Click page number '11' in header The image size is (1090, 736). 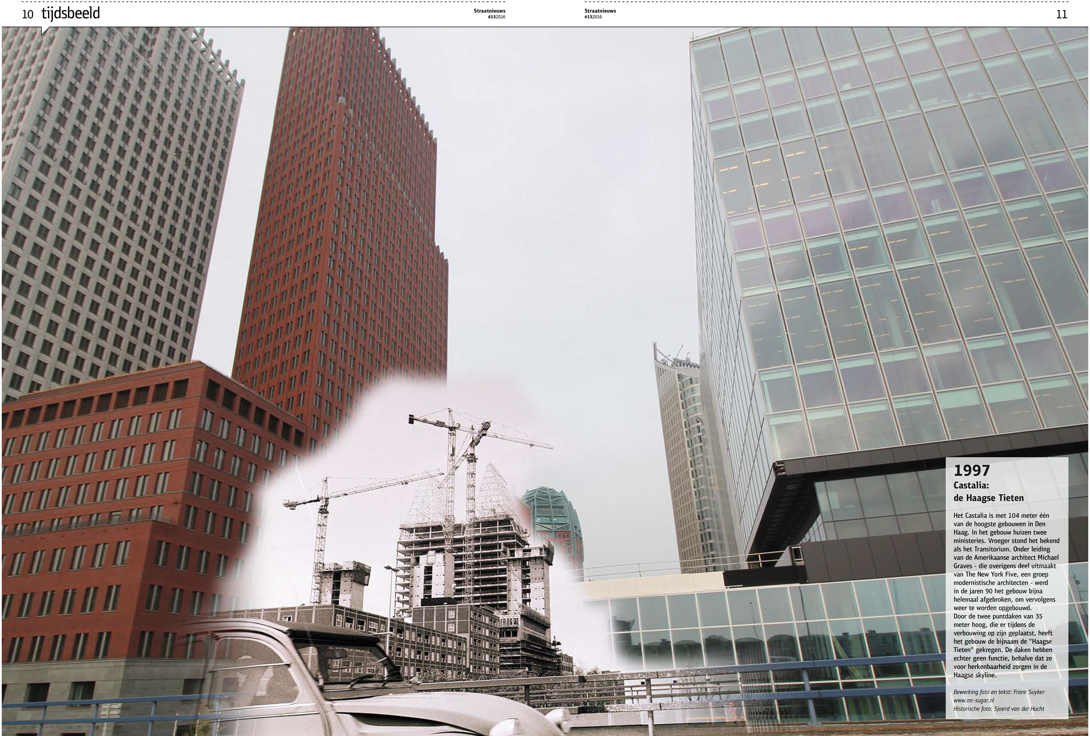point(1062,14)
